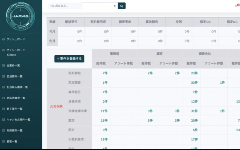The width and height of the screenshot is (240, 150).
Task: Open 保険金請求書 事務局 11件 link
Action: 104,111
